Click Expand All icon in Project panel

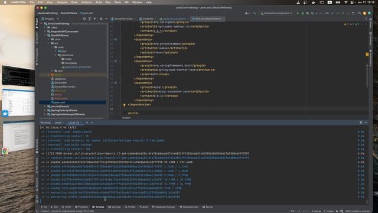coord(89,18)
